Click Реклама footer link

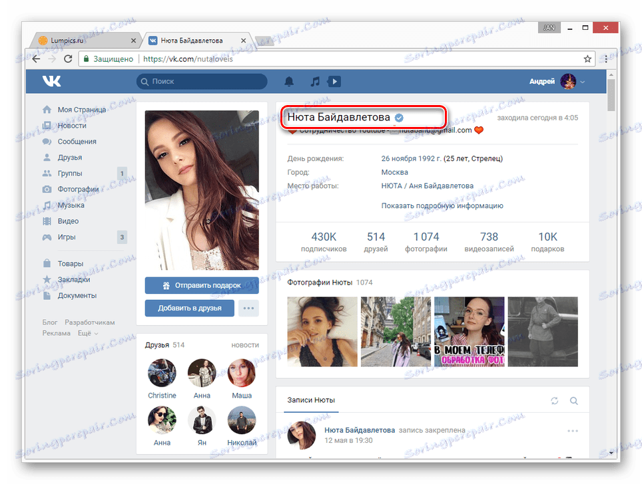57,333
